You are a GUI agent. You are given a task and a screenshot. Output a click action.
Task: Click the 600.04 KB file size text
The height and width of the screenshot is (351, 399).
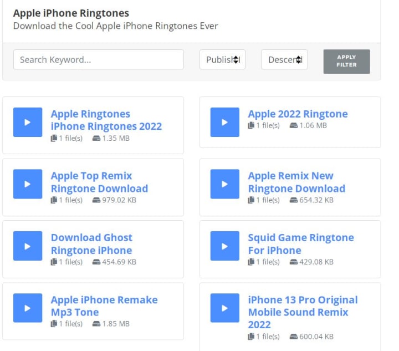316,337
